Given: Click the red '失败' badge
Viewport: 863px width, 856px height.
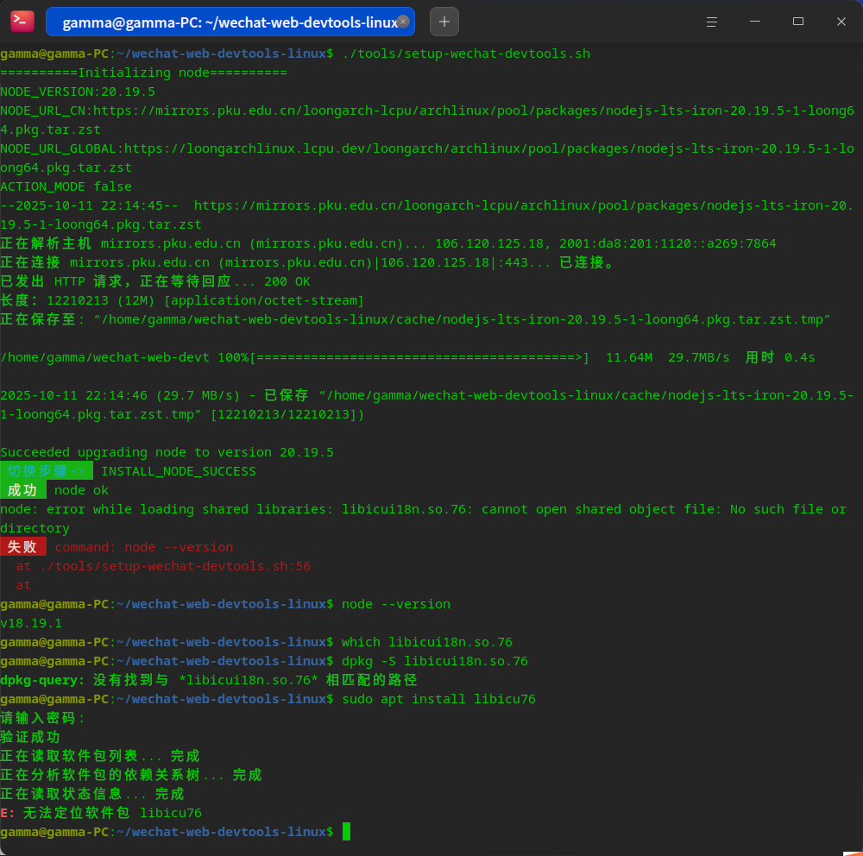Looking at the screenshot, I should click(x=23, y=547).
